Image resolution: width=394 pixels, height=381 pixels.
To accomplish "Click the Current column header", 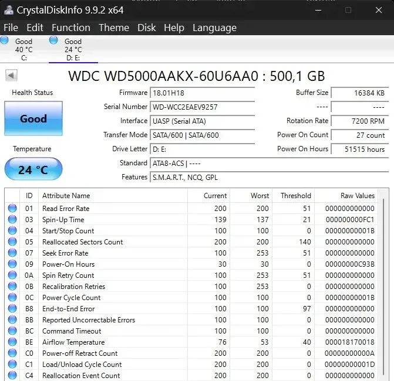I will click(208, 196).
